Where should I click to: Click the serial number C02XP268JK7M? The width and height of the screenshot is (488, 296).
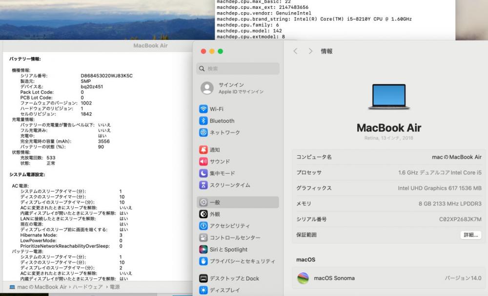tap(460, 219)
